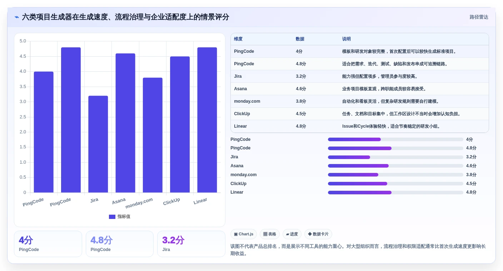This screenshot has height=271, width=503.
Task: Click the 3.8分 table cell
Action: pos(301,101)
